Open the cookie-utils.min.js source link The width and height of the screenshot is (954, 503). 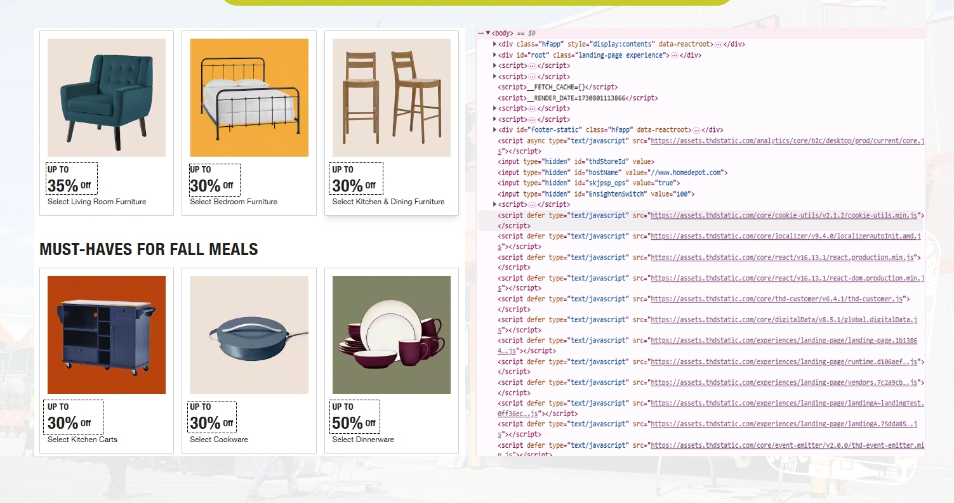point(785,215)
